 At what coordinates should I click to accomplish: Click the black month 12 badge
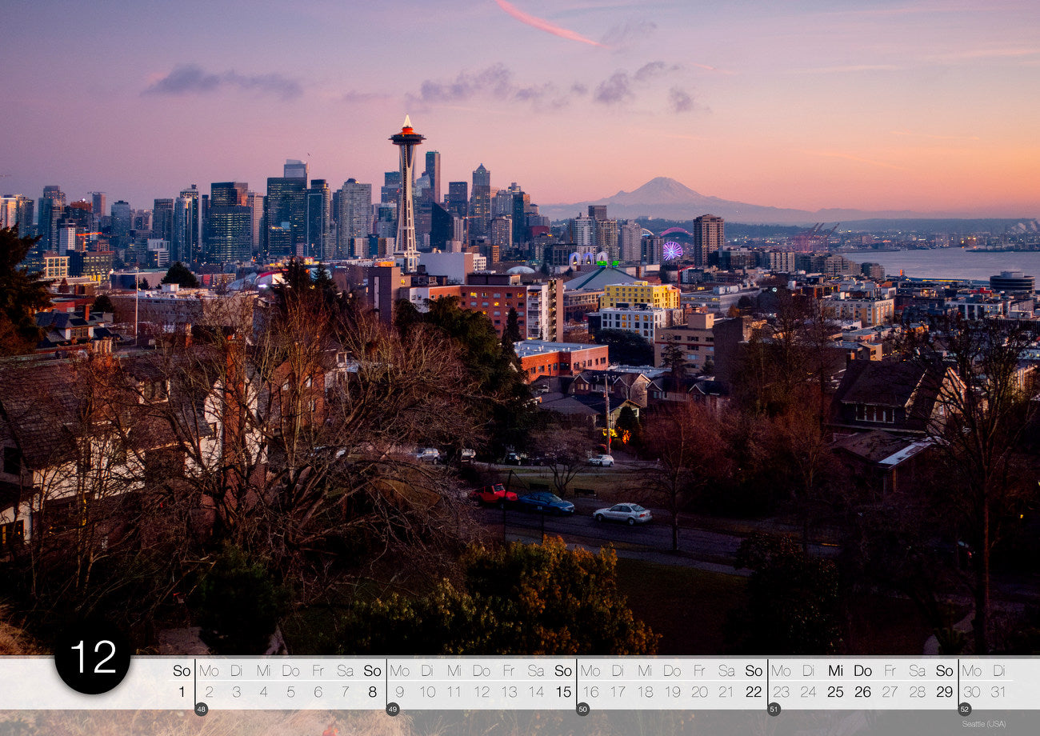[x=92, y=656]
